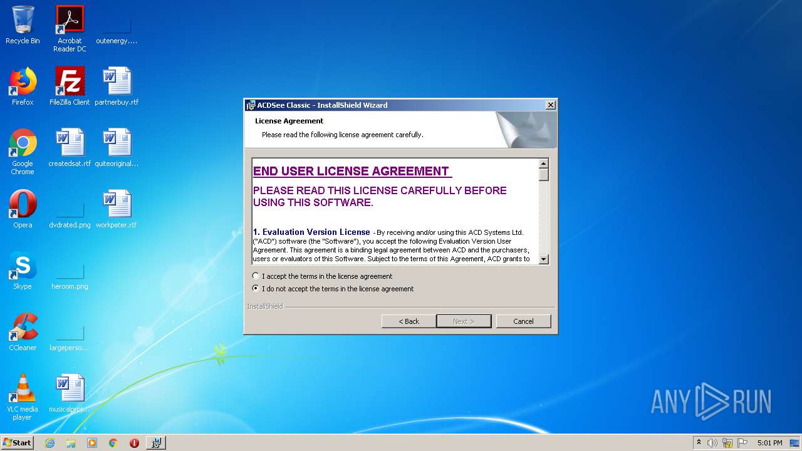The width and height of the screenshot is (802, 451).
Task: Open media player taskbar icon
Action: pyautogui.click(x=92, y=443)
